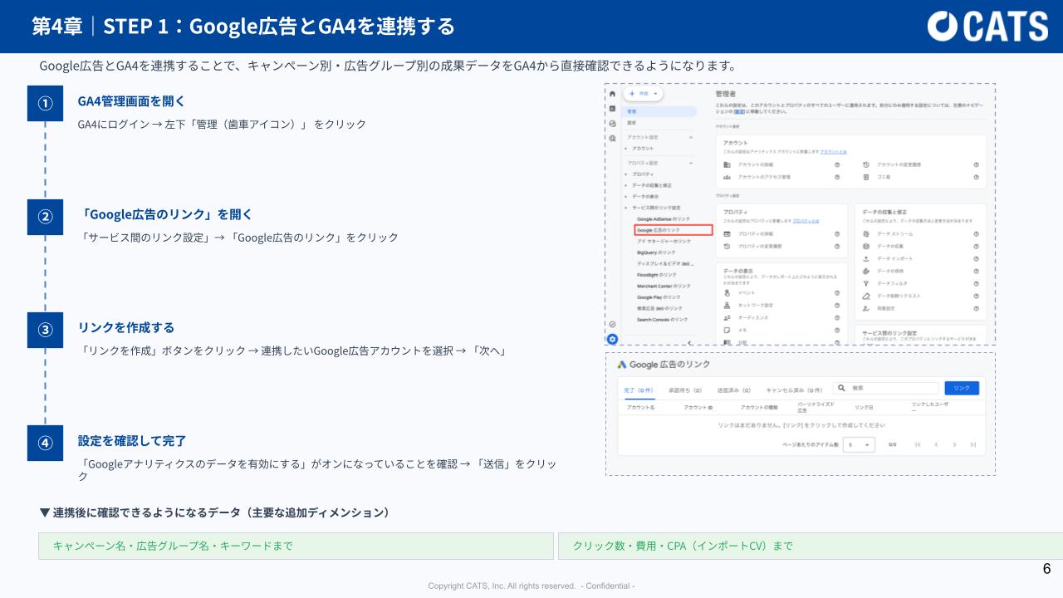
Task: Open Google Play のリンク in the sidebar
Action: click(x=659, y=297)
